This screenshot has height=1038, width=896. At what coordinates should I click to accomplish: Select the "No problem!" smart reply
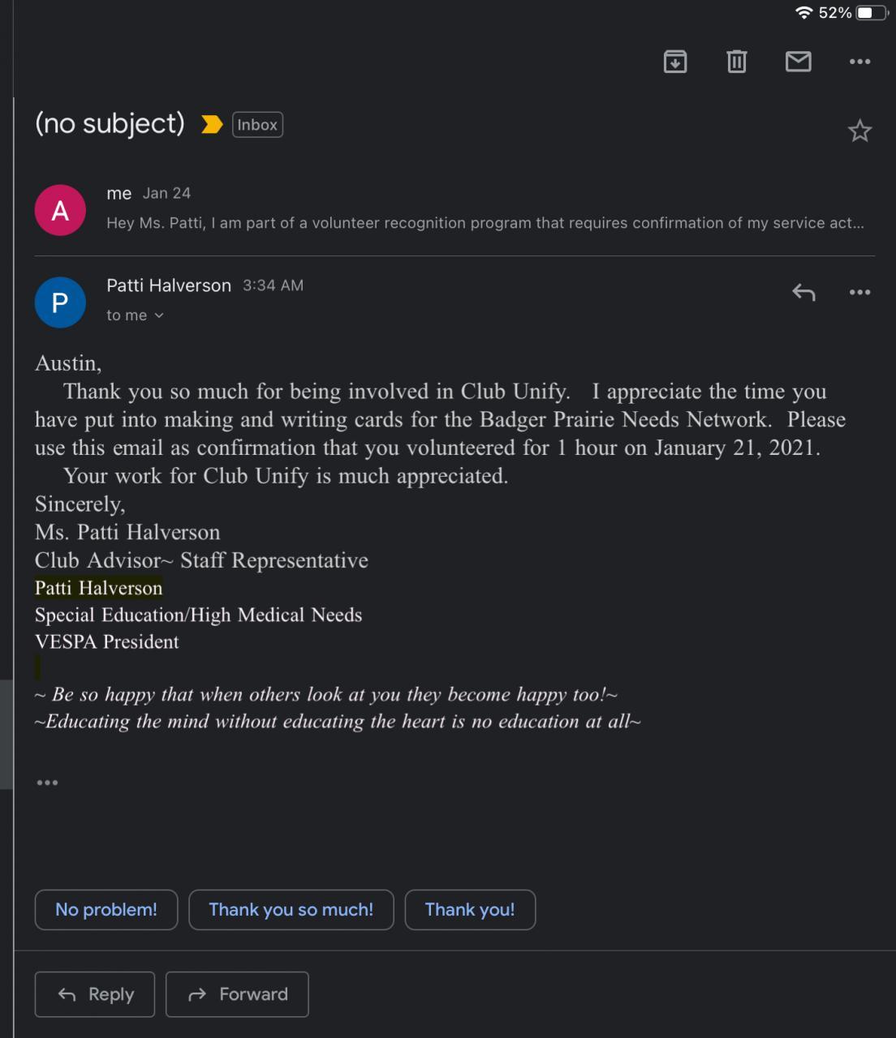coord(106,910)
